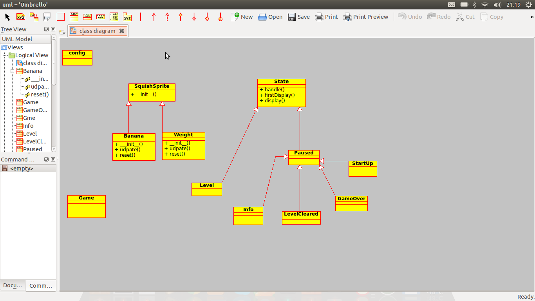Float the Command history panel
This screenshot has height=301, width=535.
(47, 160)
